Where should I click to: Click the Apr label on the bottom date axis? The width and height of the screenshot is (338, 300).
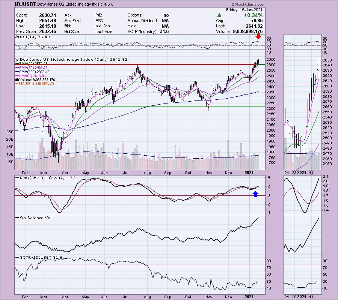pos(65,297)
